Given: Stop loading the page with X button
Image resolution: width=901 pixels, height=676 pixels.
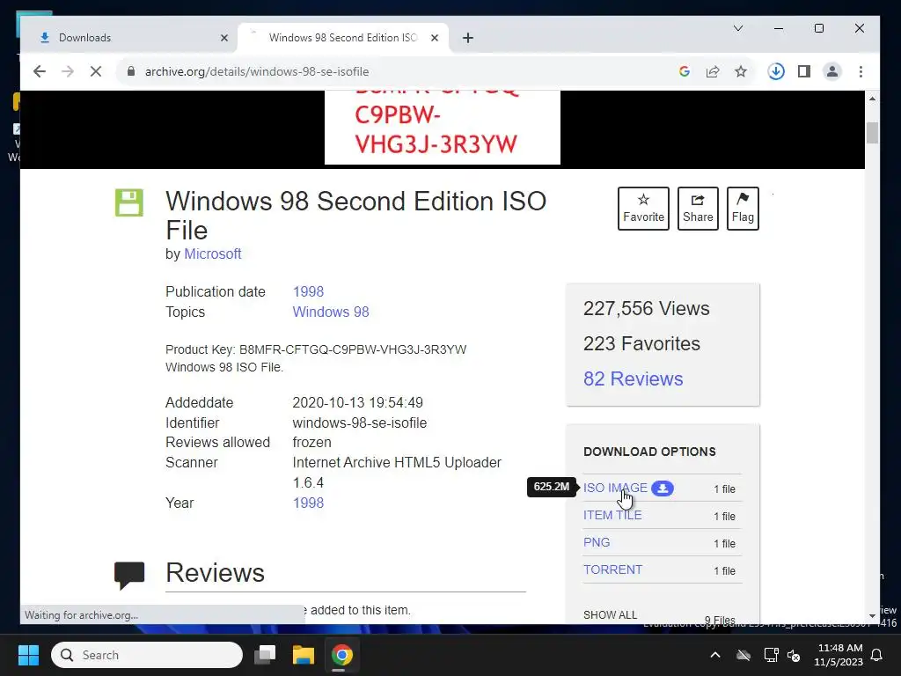Looking at the screenshot, I should tap(96, 71).
